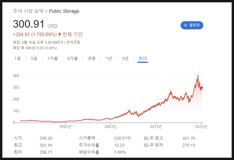The height and width of the screenshot is (160, 234).
Task: Click the 팔로우 follow button
Action: (192, 25)
